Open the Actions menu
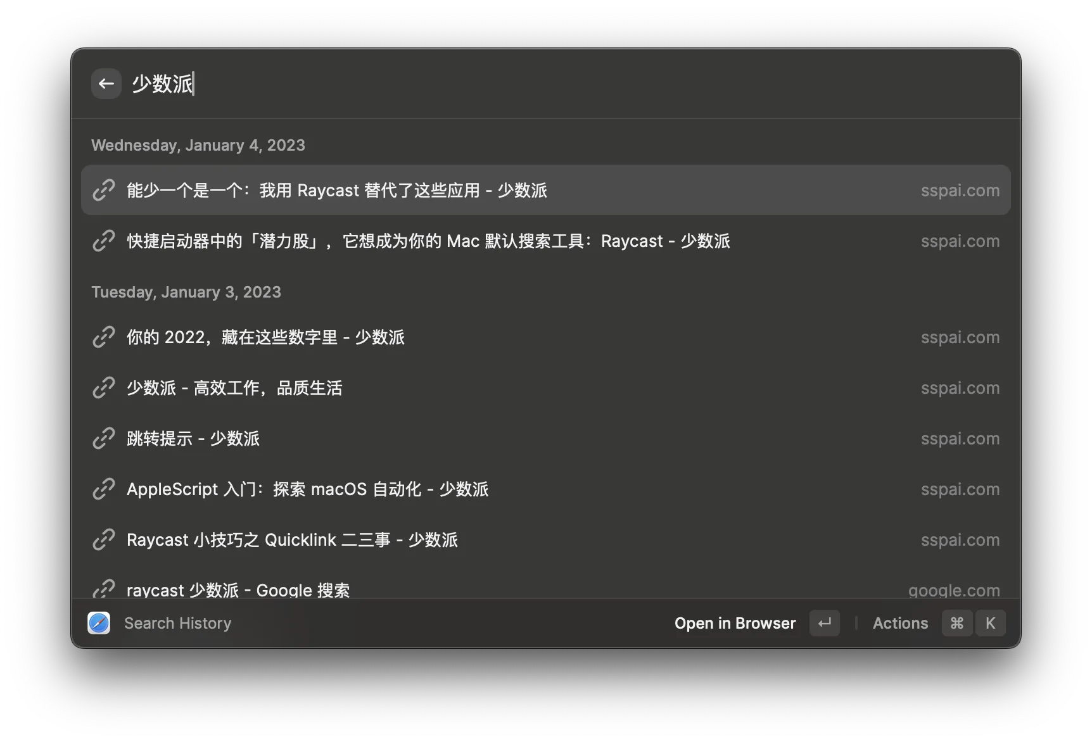Viewport: 1092px width, 742px height. pyautogui.click(x=900, y=623)
